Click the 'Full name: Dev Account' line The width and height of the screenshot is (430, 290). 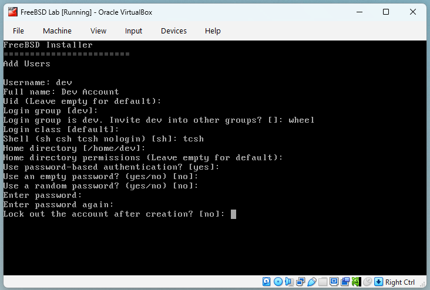pos(61,92)
